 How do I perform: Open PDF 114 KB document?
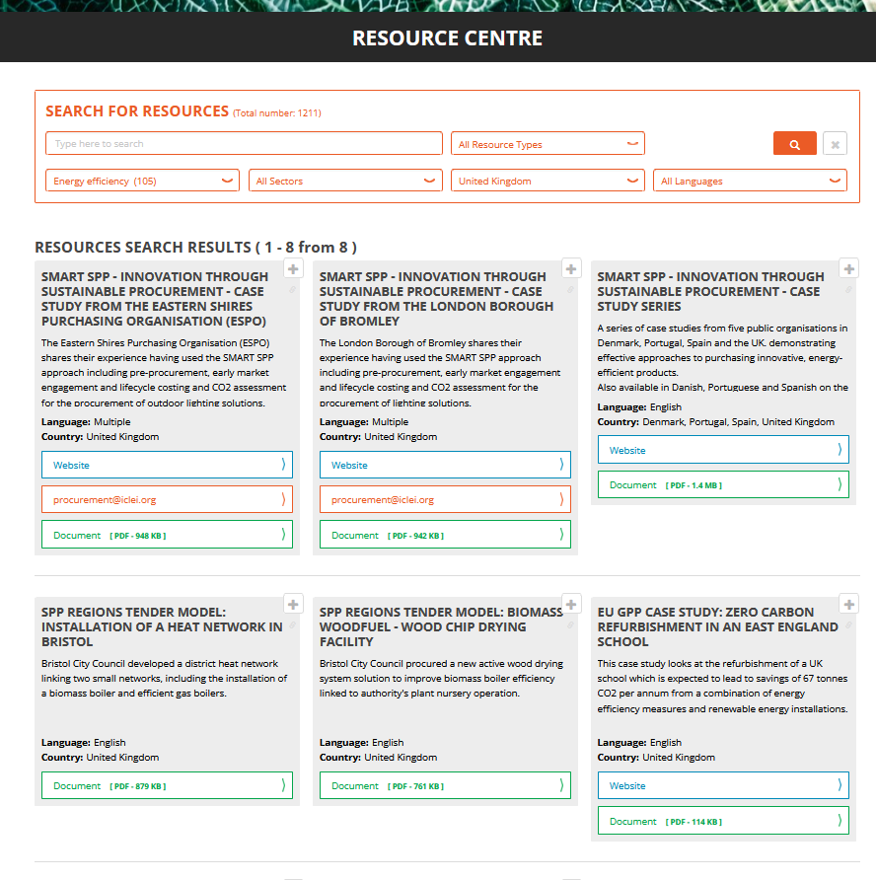(x=723, y=821)
